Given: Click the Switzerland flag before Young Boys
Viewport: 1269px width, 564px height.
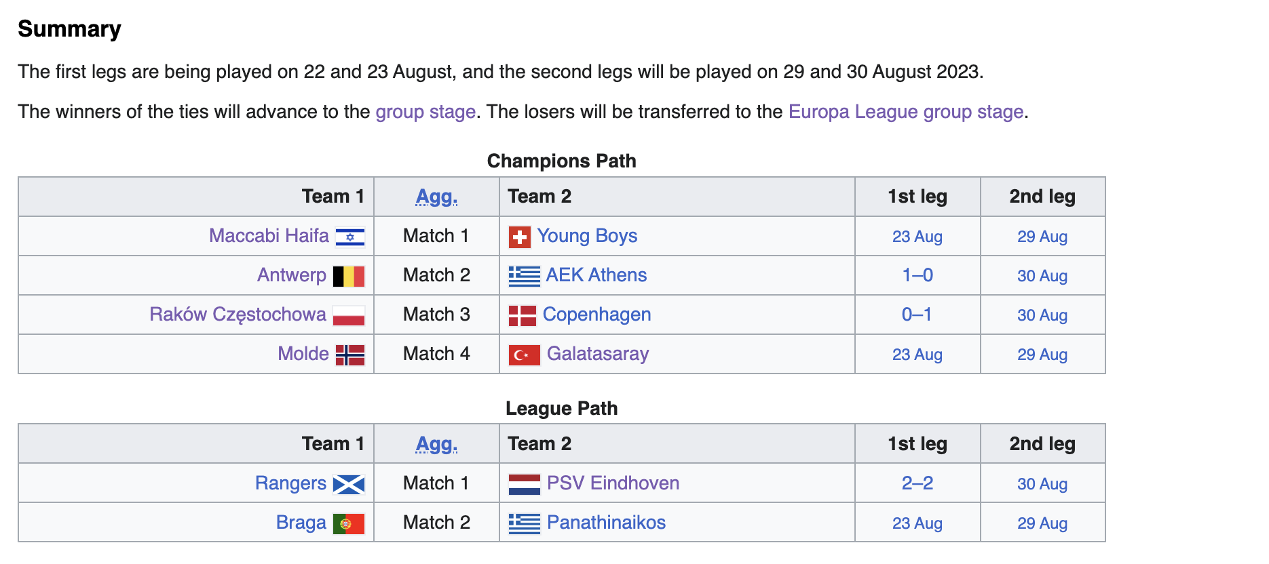Looking at the screenshot, I should (x=520, y=237).
